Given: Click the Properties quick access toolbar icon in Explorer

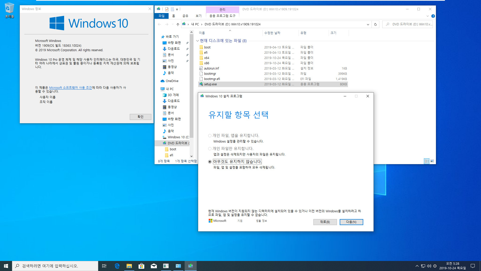Looking at the screenshot, I should 167,9.
